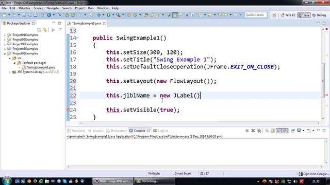This screenshot has height=185, width=330.
Task: Toggle Show Console on standard output change
Action: (279, 131)
